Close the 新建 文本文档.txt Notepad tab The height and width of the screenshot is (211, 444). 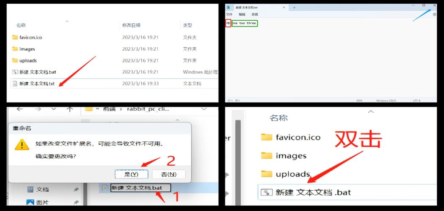(x=284, y=7)
